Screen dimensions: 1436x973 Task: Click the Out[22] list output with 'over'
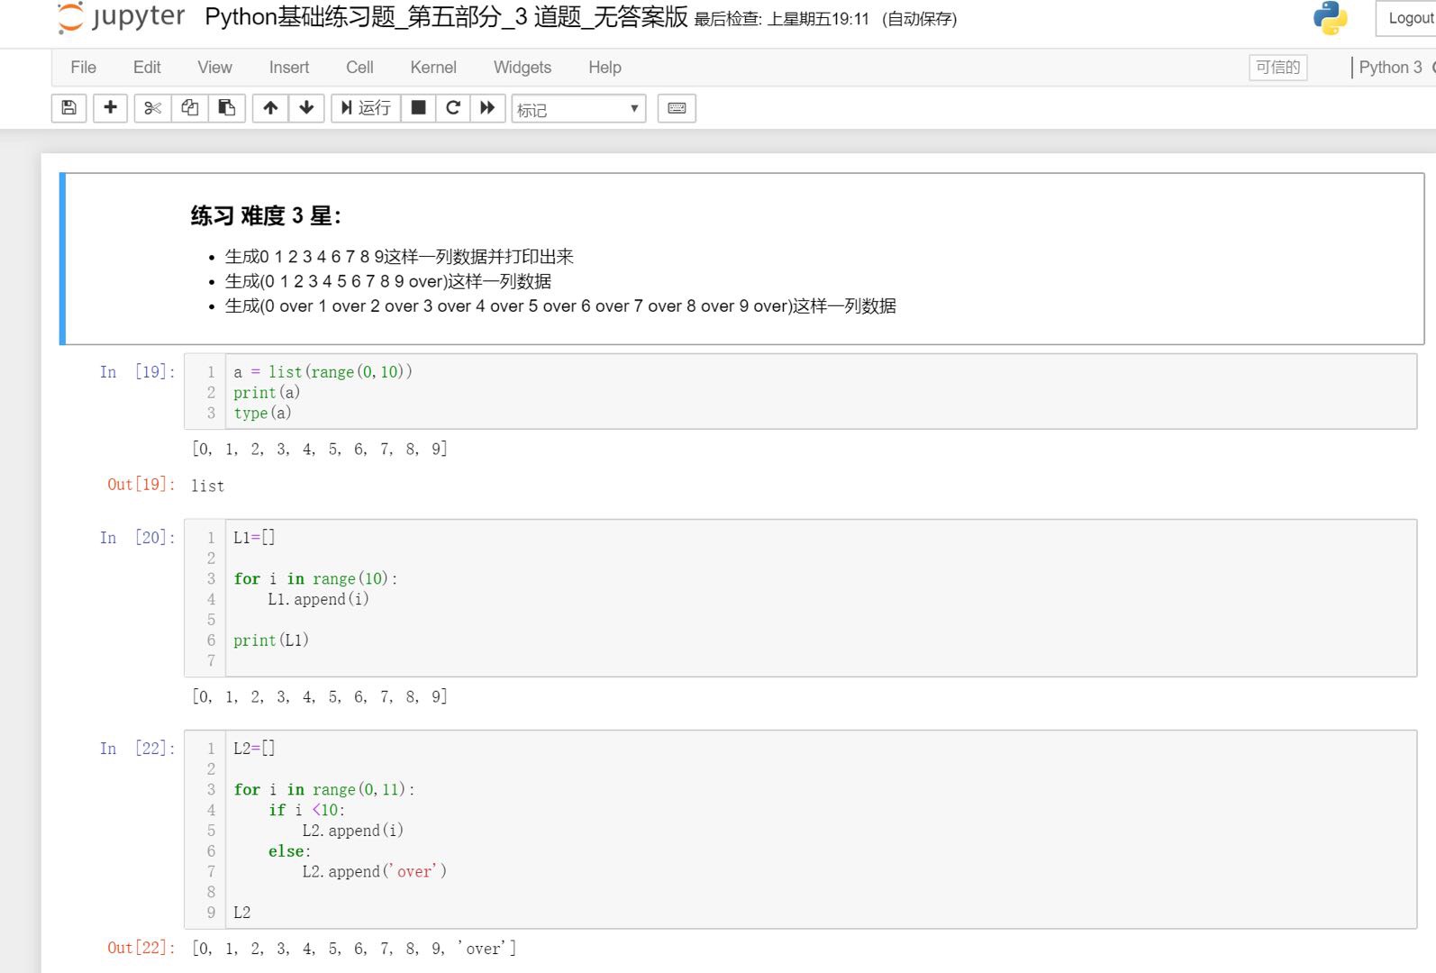(354, 948)
